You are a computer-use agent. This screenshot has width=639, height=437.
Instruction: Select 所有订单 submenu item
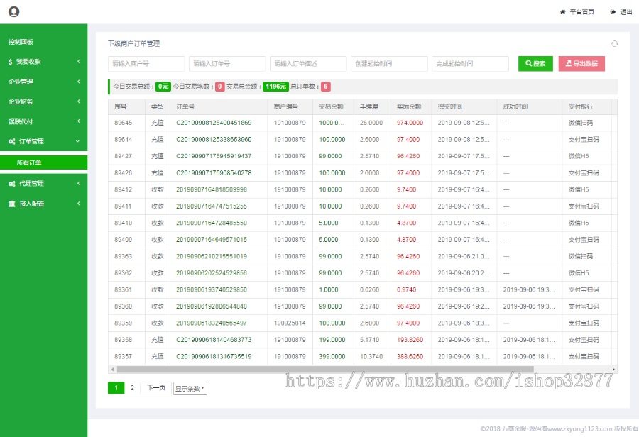point(43,162)
